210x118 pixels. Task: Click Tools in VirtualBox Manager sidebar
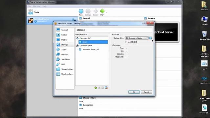52,12
